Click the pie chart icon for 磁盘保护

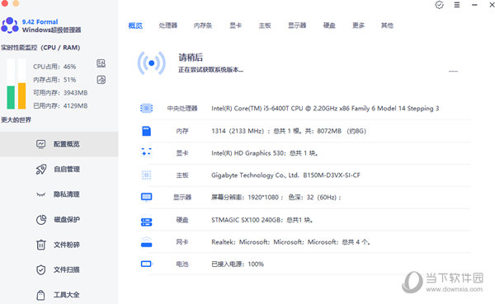pyautogui.click(x=41, y=219)
